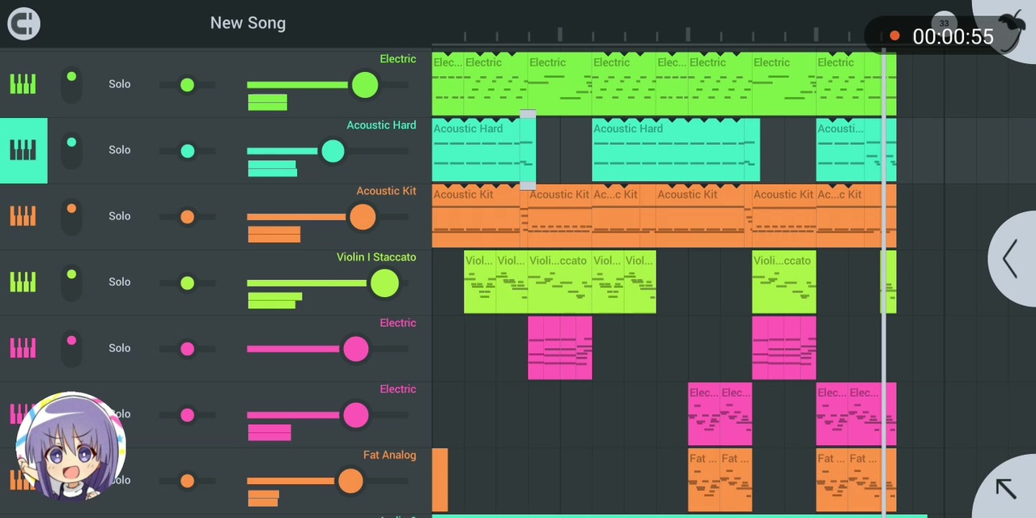
Task: Click the "New Song" title
Action: pyautogui.click(x=248, y=23)
